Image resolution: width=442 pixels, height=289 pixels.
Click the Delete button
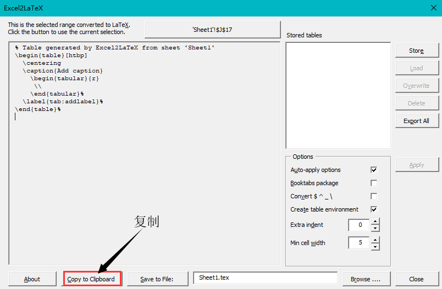[x=417, y=103]
